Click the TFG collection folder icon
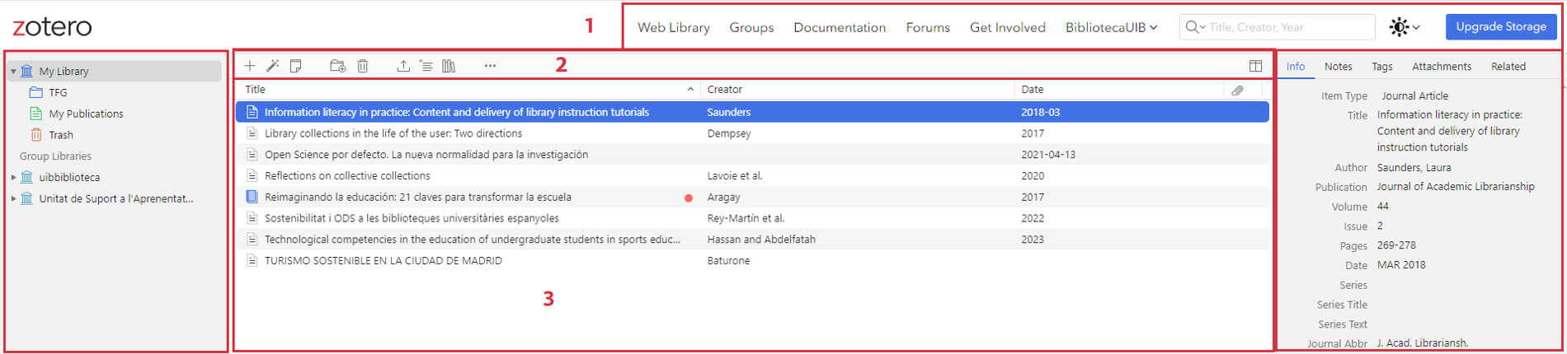1567x354 pixels. tap(35, 92)
